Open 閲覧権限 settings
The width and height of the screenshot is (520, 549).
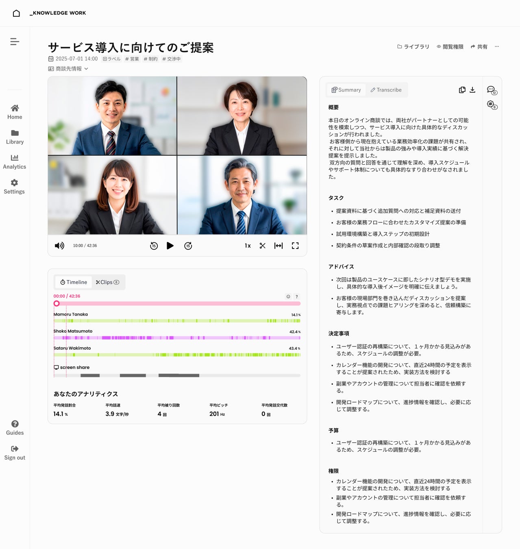(450, 47)
